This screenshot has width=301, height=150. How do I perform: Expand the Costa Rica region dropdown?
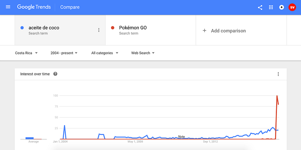point(26,53)
